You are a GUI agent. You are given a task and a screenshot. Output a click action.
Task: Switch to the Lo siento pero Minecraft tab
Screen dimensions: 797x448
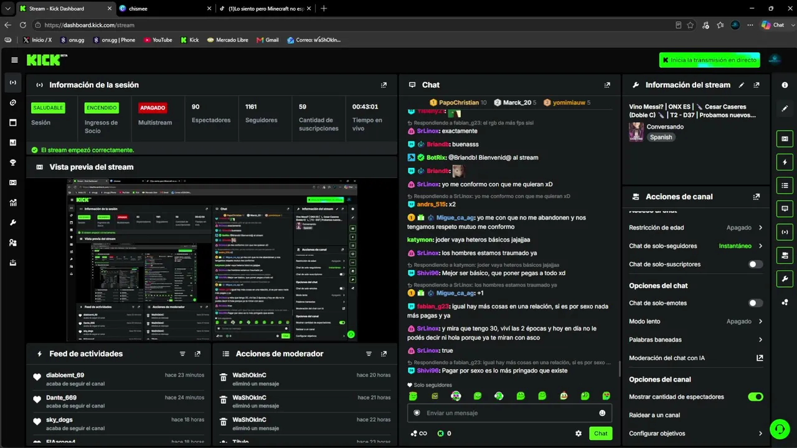(265, 9)
